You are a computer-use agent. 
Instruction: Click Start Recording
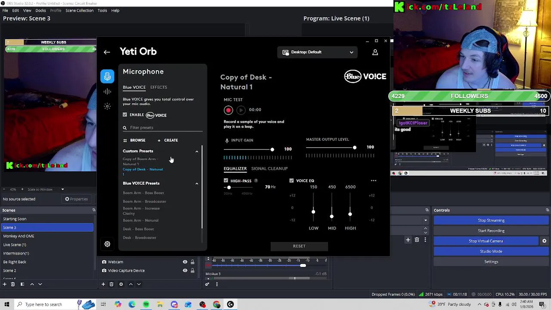pyautogui.click(x=491, y=231)
